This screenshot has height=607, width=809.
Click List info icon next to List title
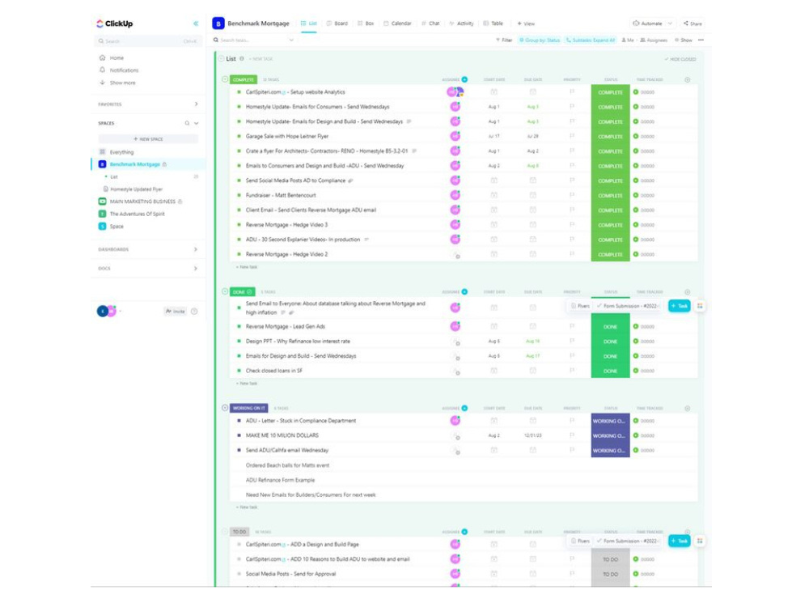click(x=241, y=59)
